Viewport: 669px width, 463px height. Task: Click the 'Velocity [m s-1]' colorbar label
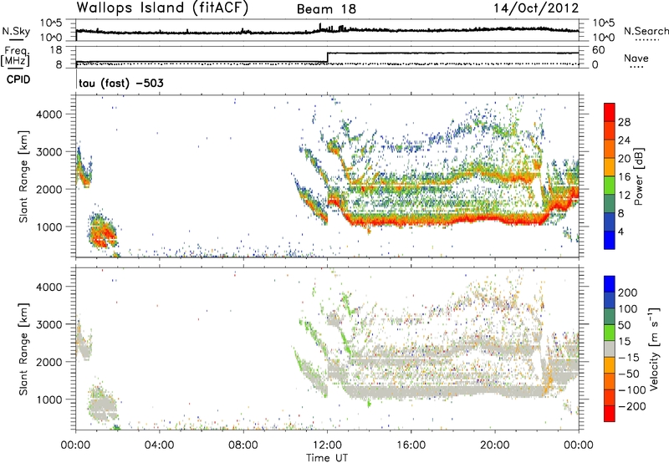(x=654, y=349)
